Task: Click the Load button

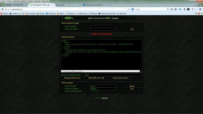Action: (x=132, y=29)
